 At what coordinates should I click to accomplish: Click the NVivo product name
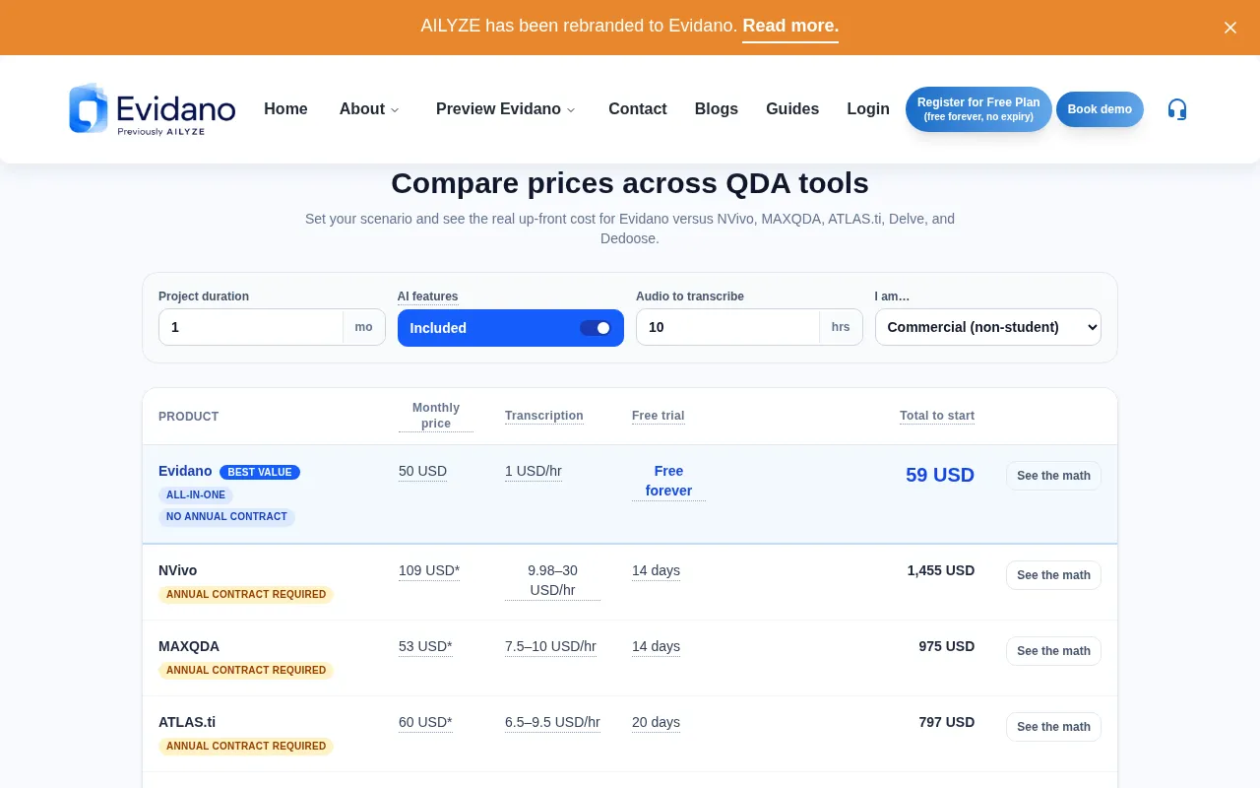pyautogui.click(x=178, y=570)
